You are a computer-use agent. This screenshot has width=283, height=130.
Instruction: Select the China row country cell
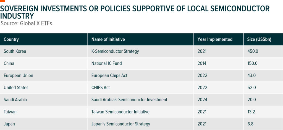pos(9,63)
